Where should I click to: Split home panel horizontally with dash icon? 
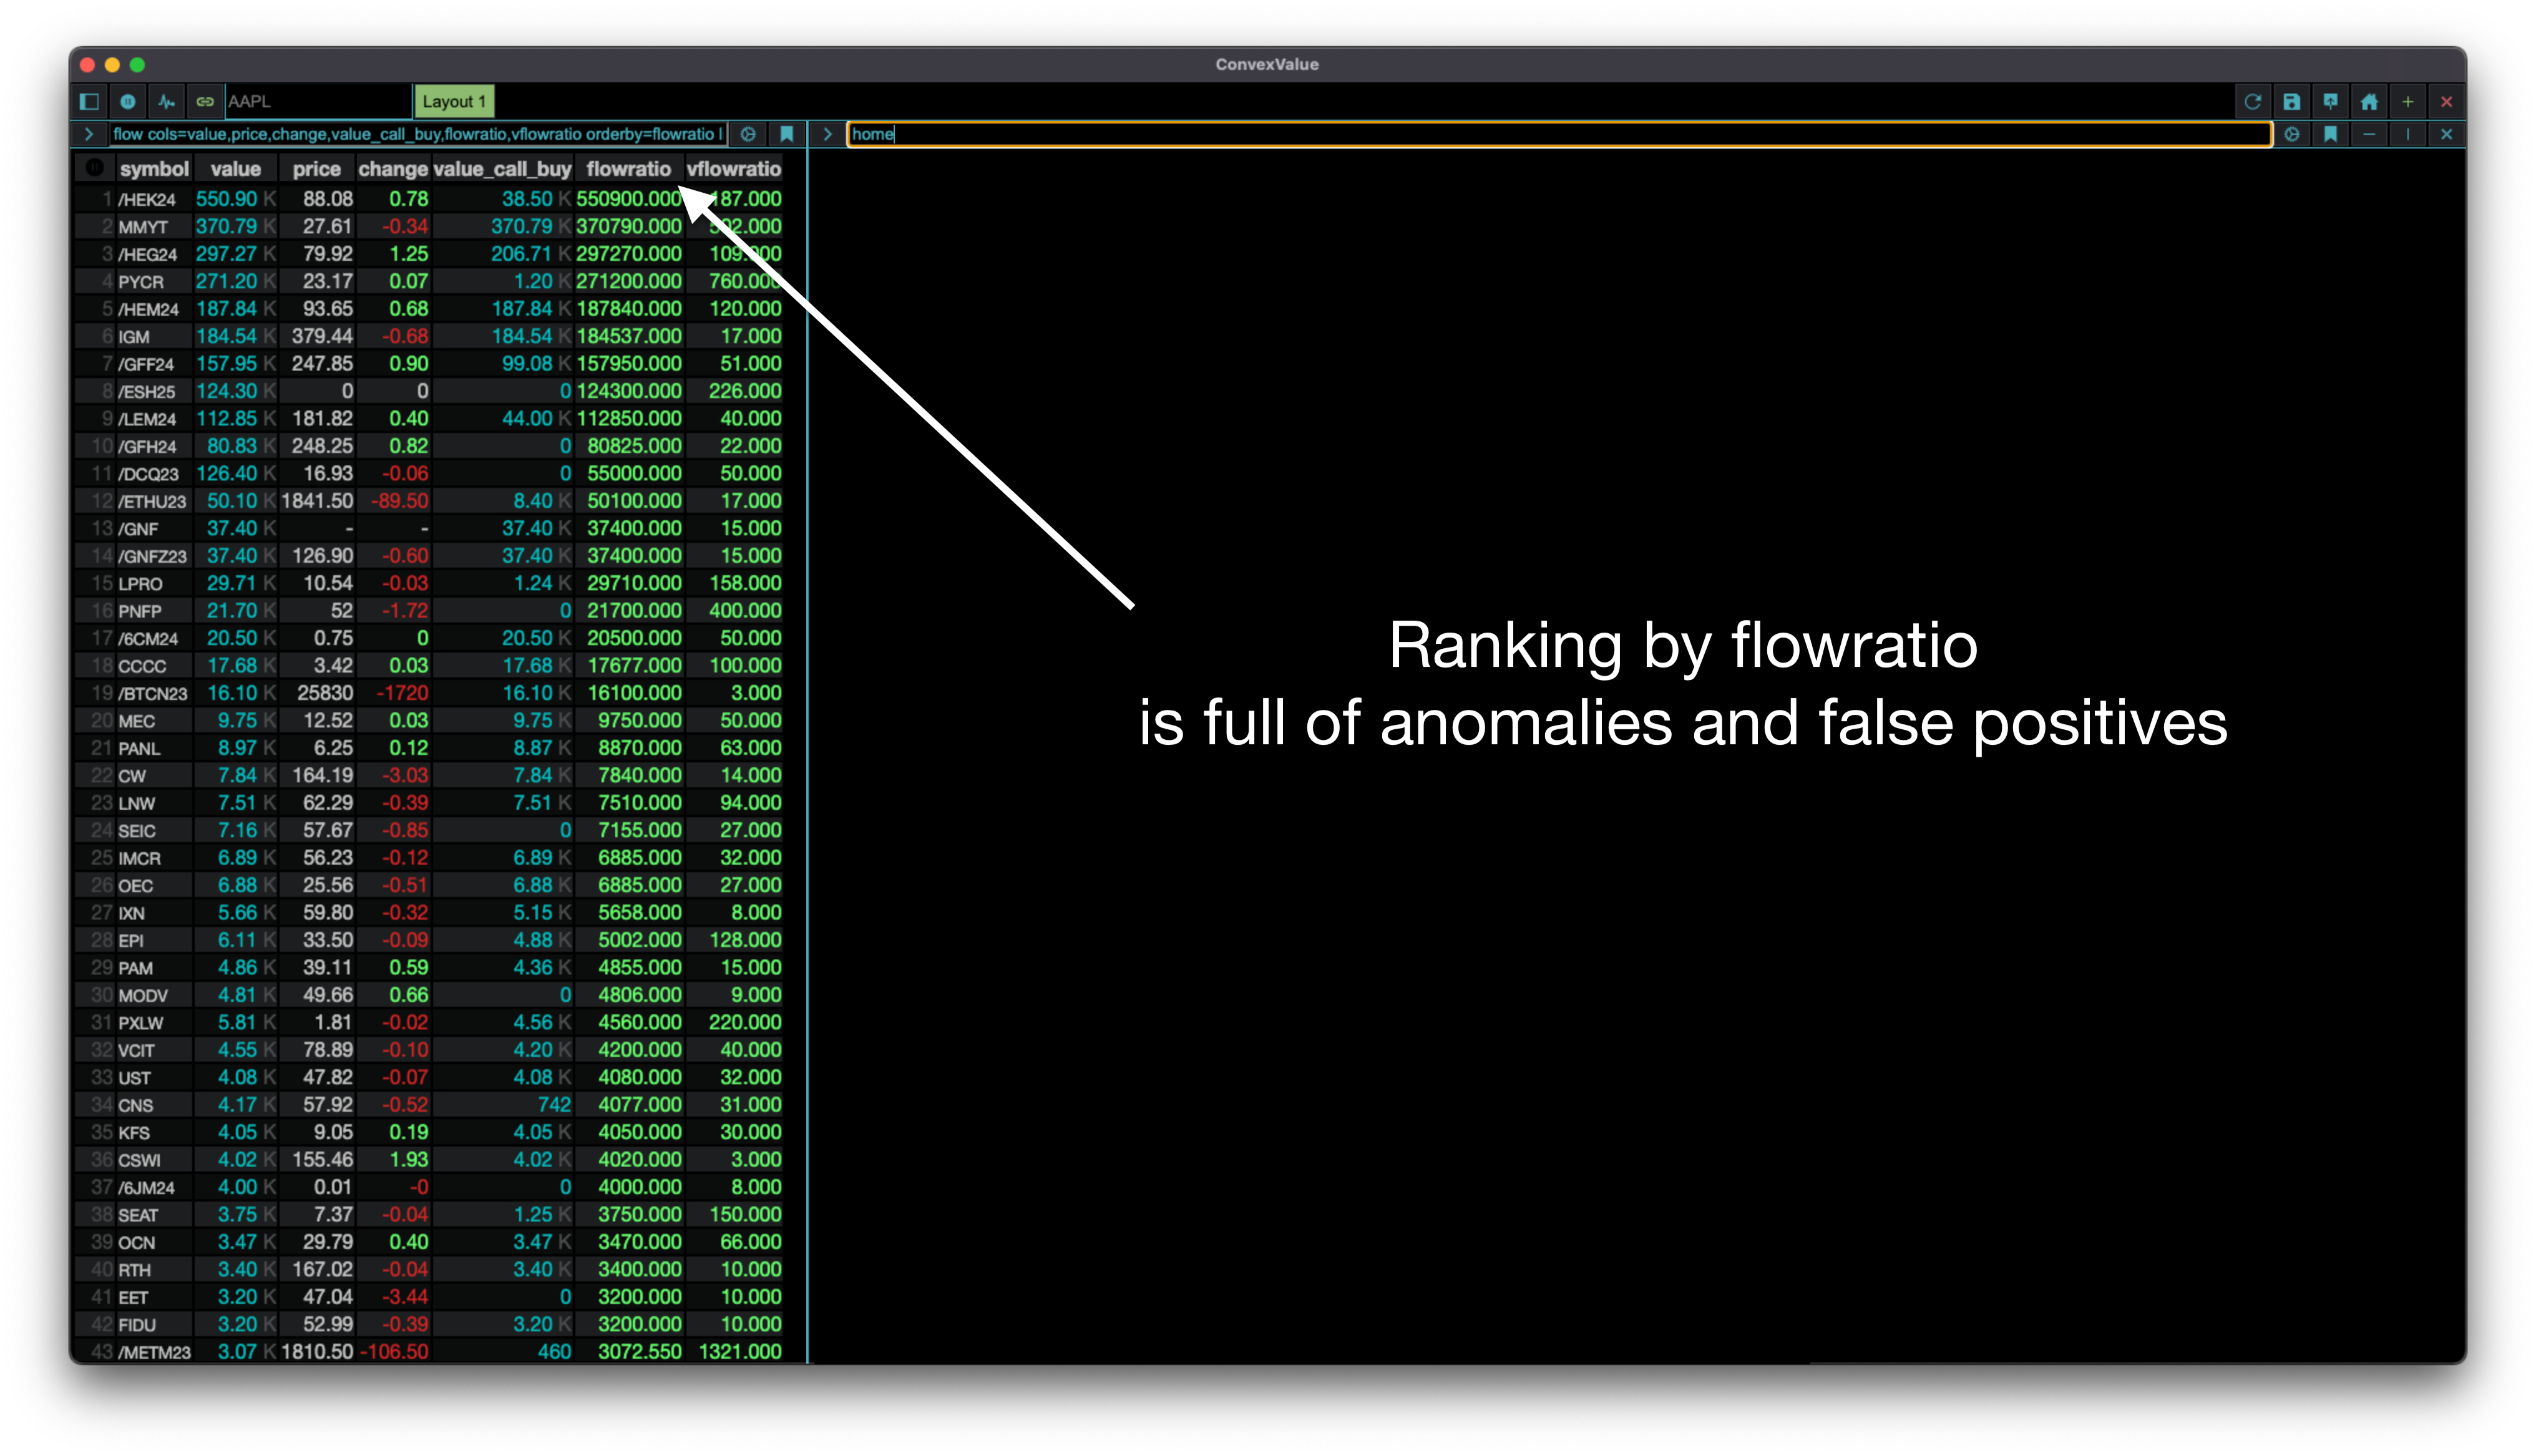[2369, 134]
